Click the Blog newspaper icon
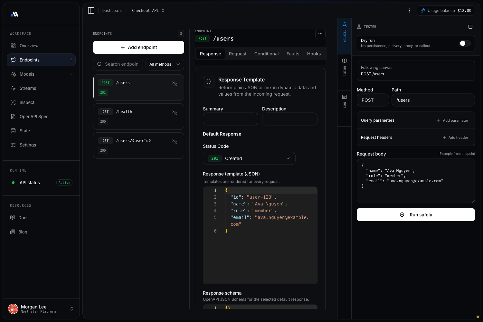The image size is (483, 322). pyautogui.click(x=13, y=232)
